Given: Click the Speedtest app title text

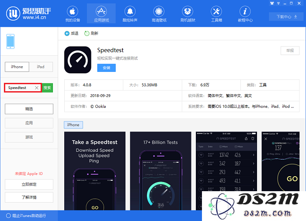Looking at the screenshot, I should 111,50.
